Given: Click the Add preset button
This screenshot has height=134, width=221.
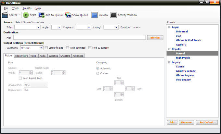Looking at the screenshot, I should 172,122.
